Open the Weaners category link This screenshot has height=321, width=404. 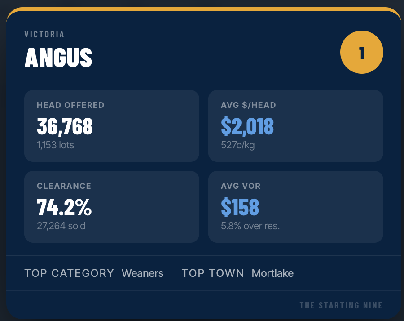(143, 273)
